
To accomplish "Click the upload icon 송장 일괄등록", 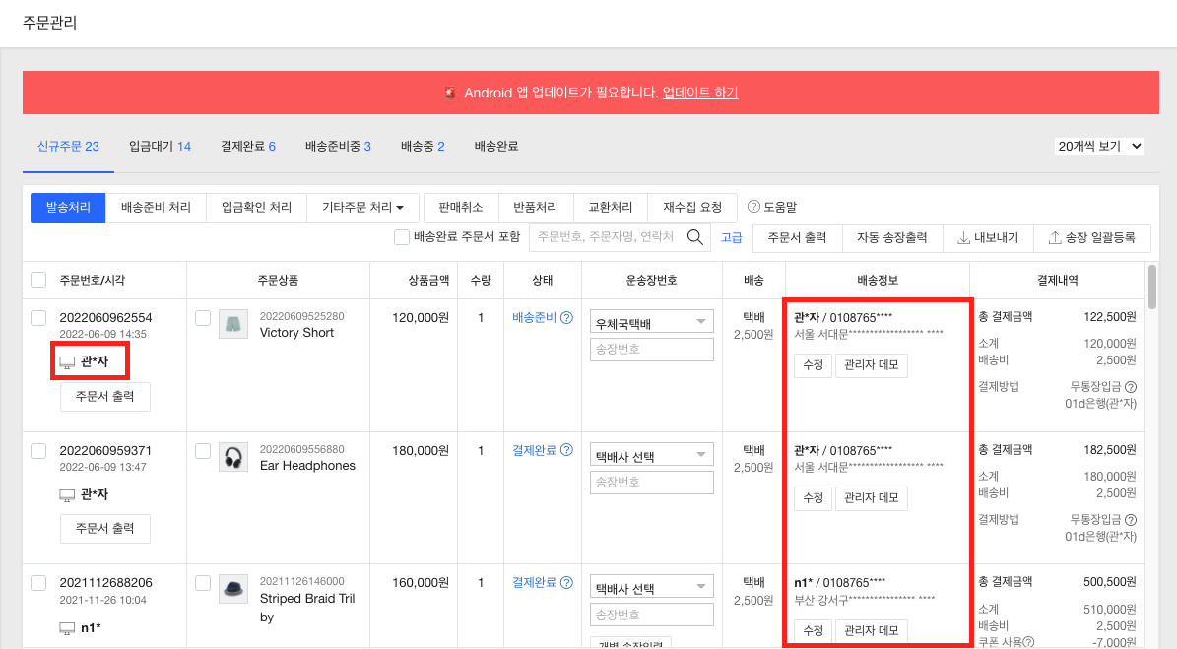I will pos(1055,237).
